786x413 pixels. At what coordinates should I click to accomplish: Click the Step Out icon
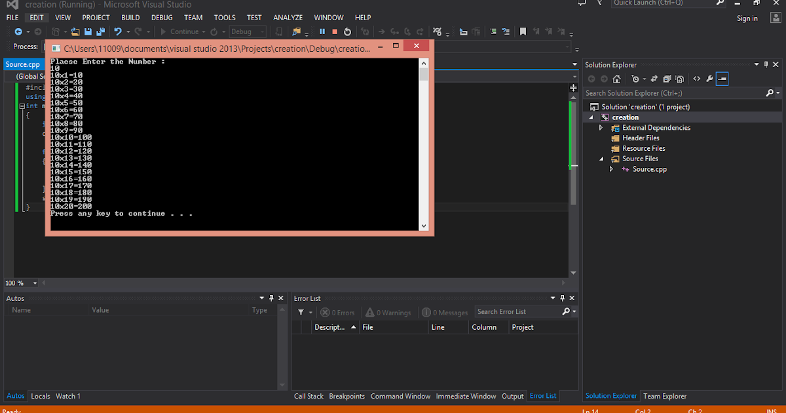(x=420, y=31)
